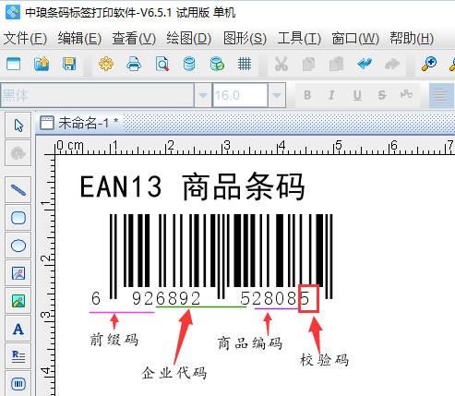This screenshot has height=396, width=455.
Task: Save the document with the floppy disk icon
Action: click(69, 64)
